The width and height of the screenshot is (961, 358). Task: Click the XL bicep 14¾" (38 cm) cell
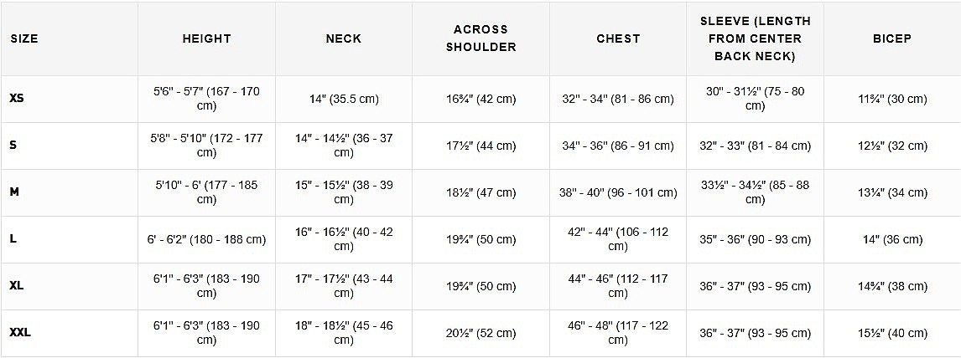point(892,286)
